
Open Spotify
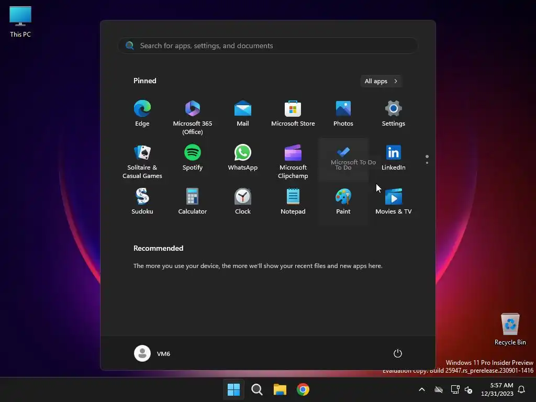pos(193,158)
